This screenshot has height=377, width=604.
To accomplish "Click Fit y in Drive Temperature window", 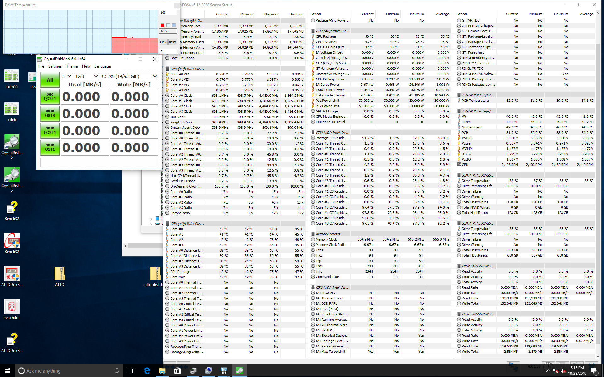I will pyautogui.click(x=163, y=42).
